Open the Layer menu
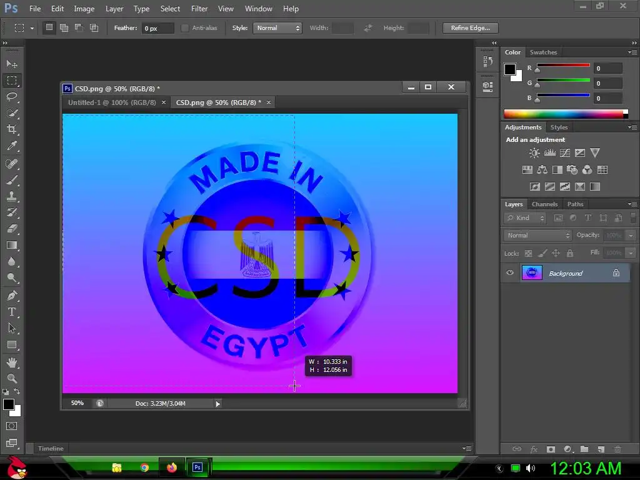Viewport: 640px width, 480px height. [x=114, y=9]
